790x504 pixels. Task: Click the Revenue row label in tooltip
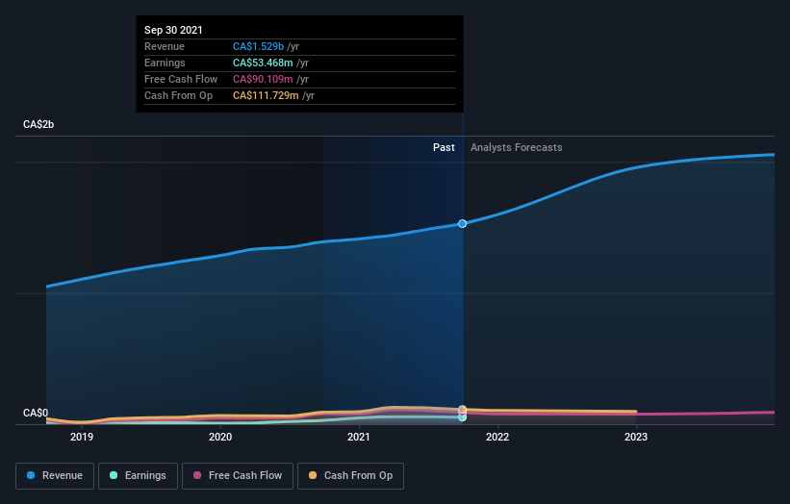[165, 46]
